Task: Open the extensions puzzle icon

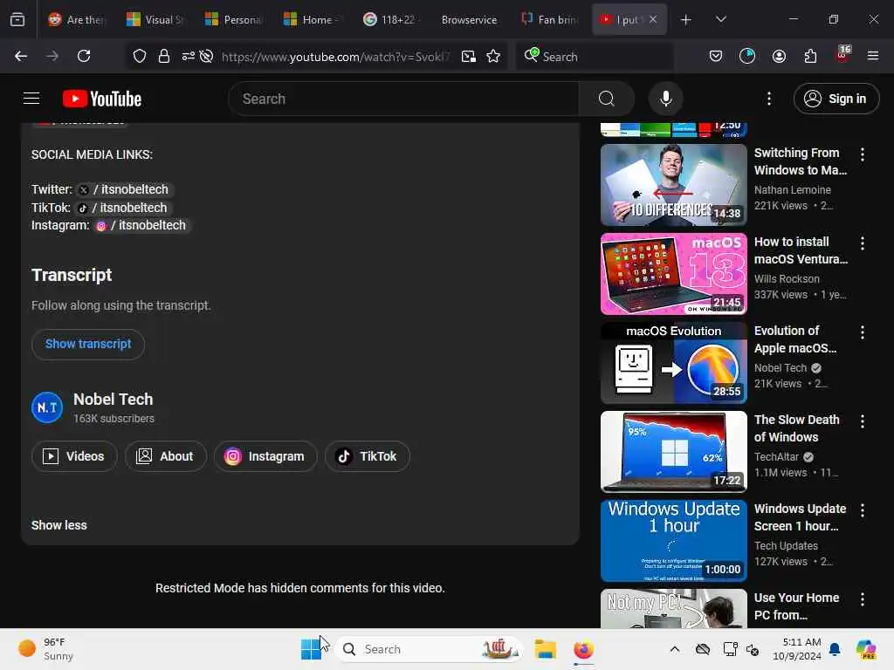Action: coord(810,56)
